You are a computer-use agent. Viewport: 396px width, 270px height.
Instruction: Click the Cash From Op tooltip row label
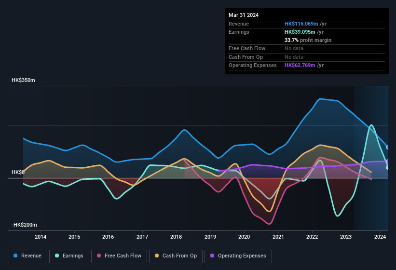pos(246,57)
